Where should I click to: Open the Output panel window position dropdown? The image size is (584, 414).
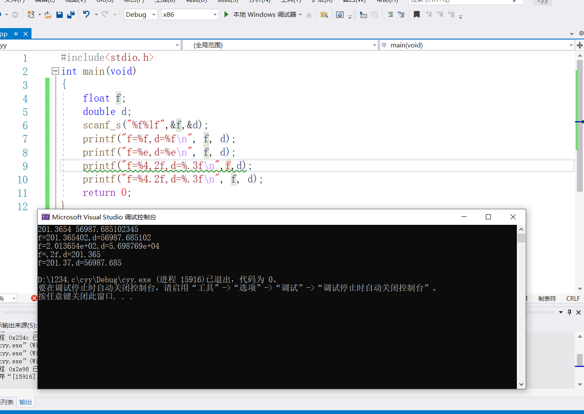click(561, 312)
